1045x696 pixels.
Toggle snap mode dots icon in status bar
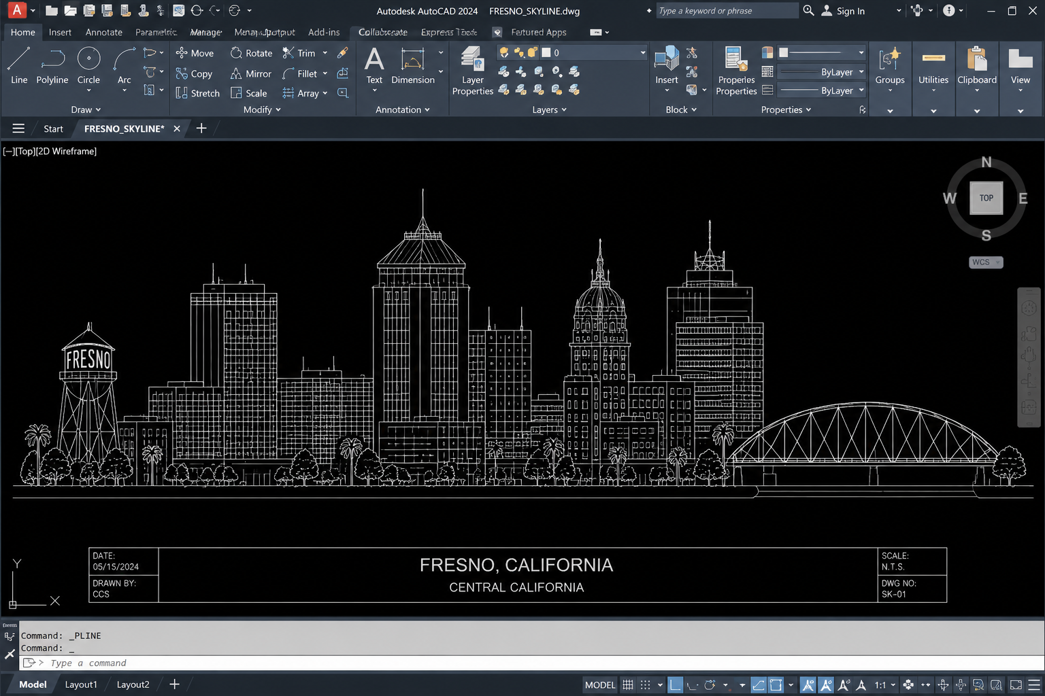click(x=646, y=684)
